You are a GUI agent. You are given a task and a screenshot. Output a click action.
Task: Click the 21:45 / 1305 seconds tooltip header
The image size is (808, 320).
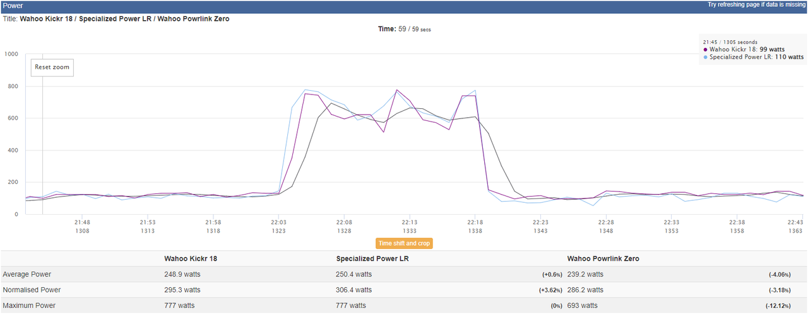pyautogui.click(x=730, y=42)
